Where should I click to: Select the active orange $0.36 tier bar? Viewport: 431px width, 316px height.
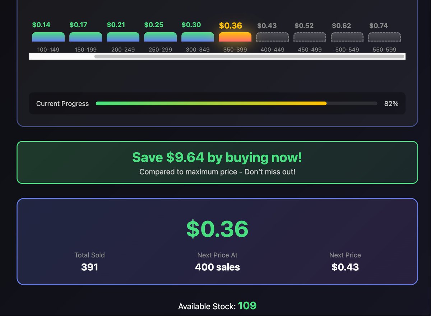[x=235, y=37]
